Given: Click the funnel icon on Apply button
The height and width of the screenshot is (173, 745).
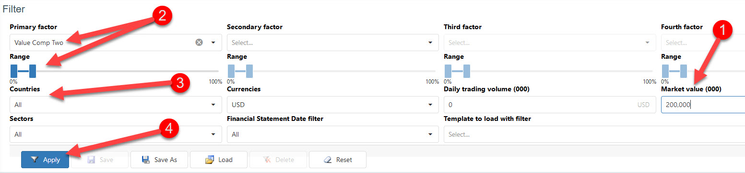Looking at the screenshot, I should pos(34,160).
